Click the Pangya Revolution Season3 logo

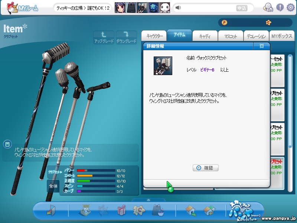(x=245, y=211)
